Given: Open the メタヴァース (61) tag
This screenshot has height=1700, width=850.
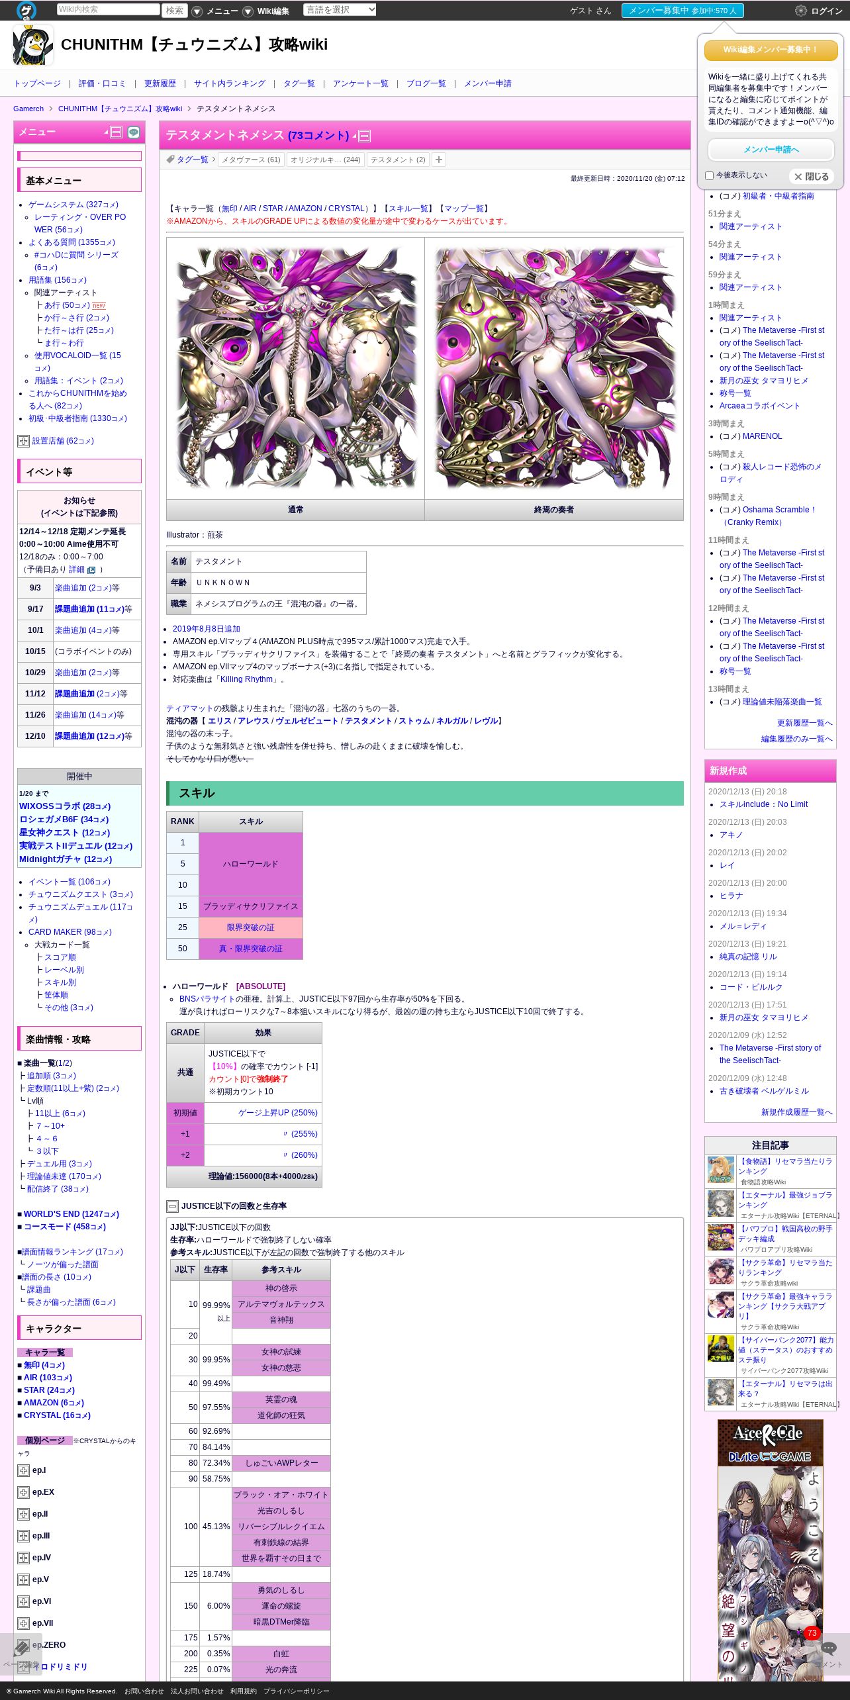Looking at the screenshot, I should [251, 160].
